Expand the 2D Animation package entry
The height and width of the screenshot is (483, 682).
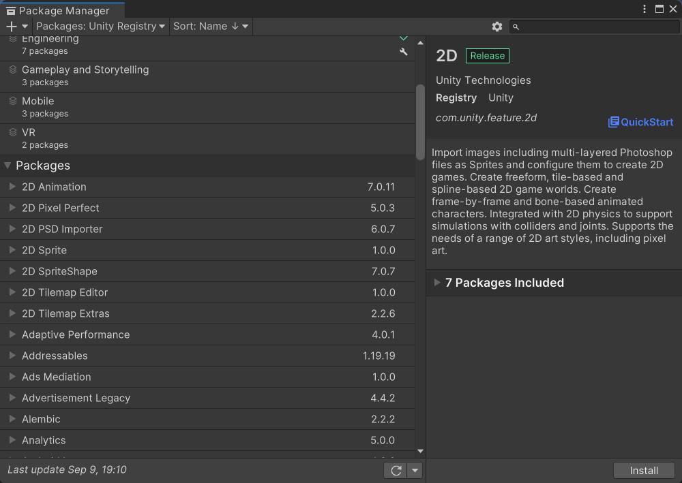pos(12,187)
